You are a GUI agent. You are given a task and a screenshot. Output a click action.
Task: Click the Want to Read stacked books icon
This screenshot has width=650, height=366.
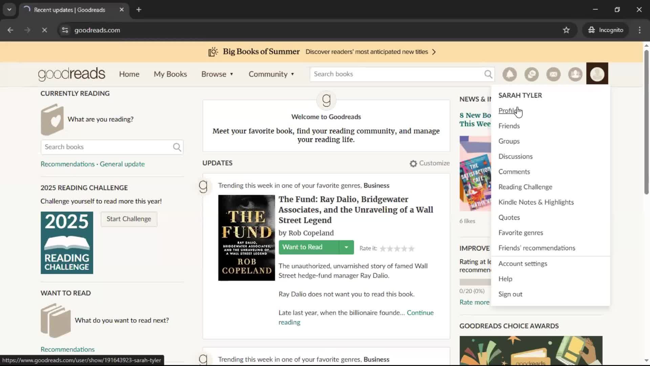56,321
